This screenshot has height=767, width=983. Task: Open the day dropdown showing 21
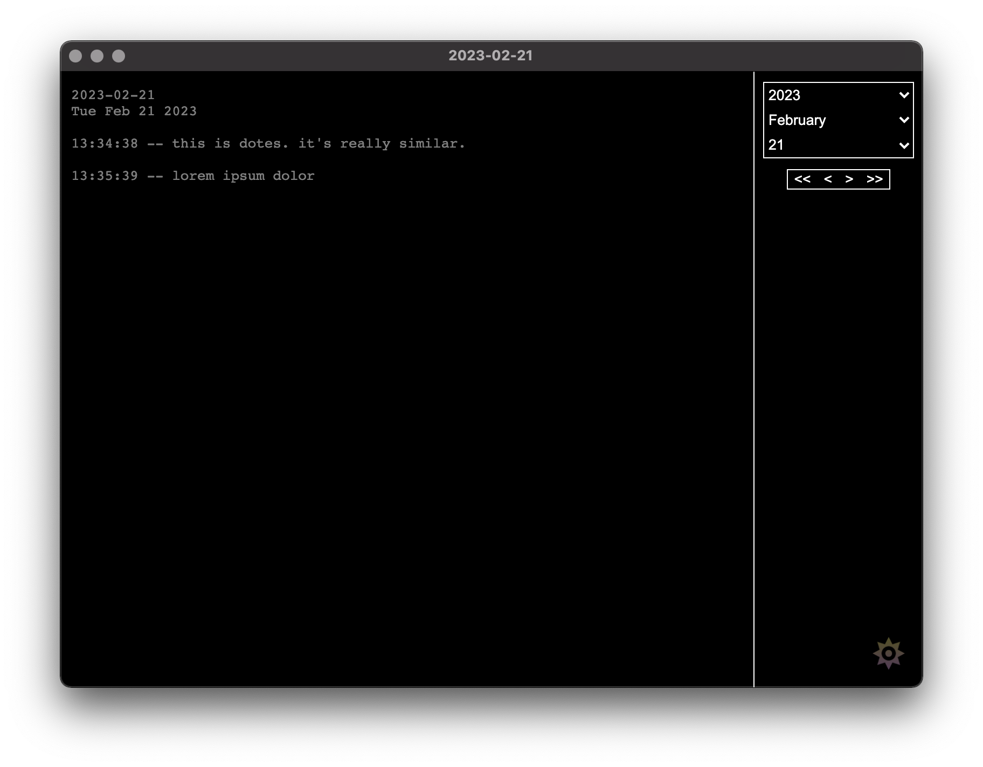pos(838,145)
